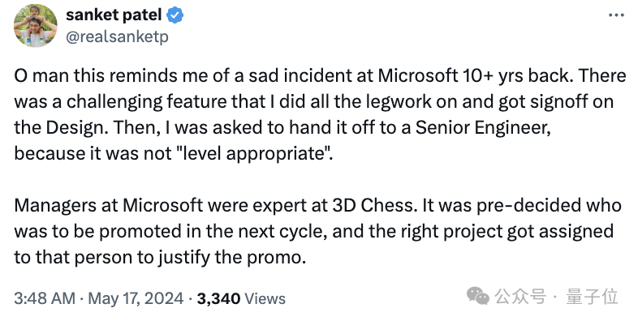The height and width of the screenshot is (321, 638).
Task: Click the blue verified checkmark badge
Action: (175, 15)
